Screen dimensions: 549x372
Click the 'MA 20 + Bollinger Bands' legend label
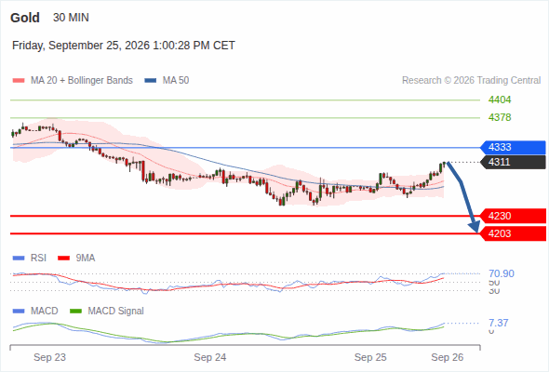[x=82, y=81]
